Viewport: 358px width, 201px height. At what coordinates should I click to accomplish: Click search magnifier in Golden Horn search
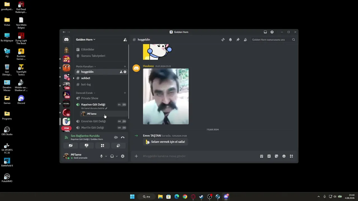(x=293, y=40)
